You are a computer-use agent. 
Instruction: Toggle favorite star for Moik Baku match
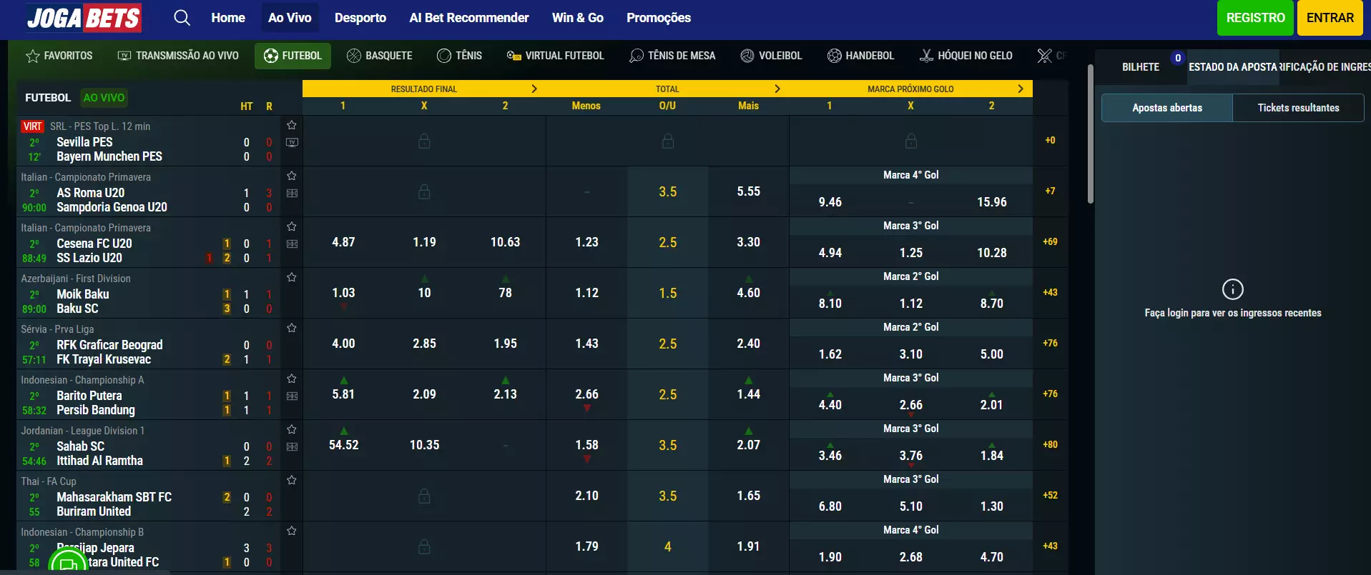[x=292, y=277]
